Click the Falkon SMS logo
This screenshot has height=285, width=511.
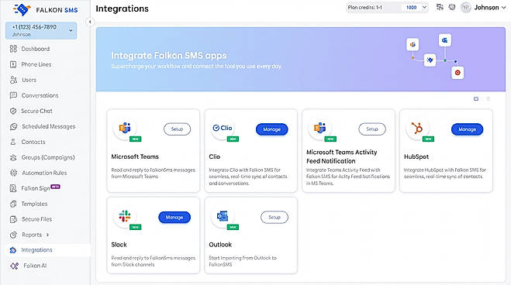click(x=46, y=9)
